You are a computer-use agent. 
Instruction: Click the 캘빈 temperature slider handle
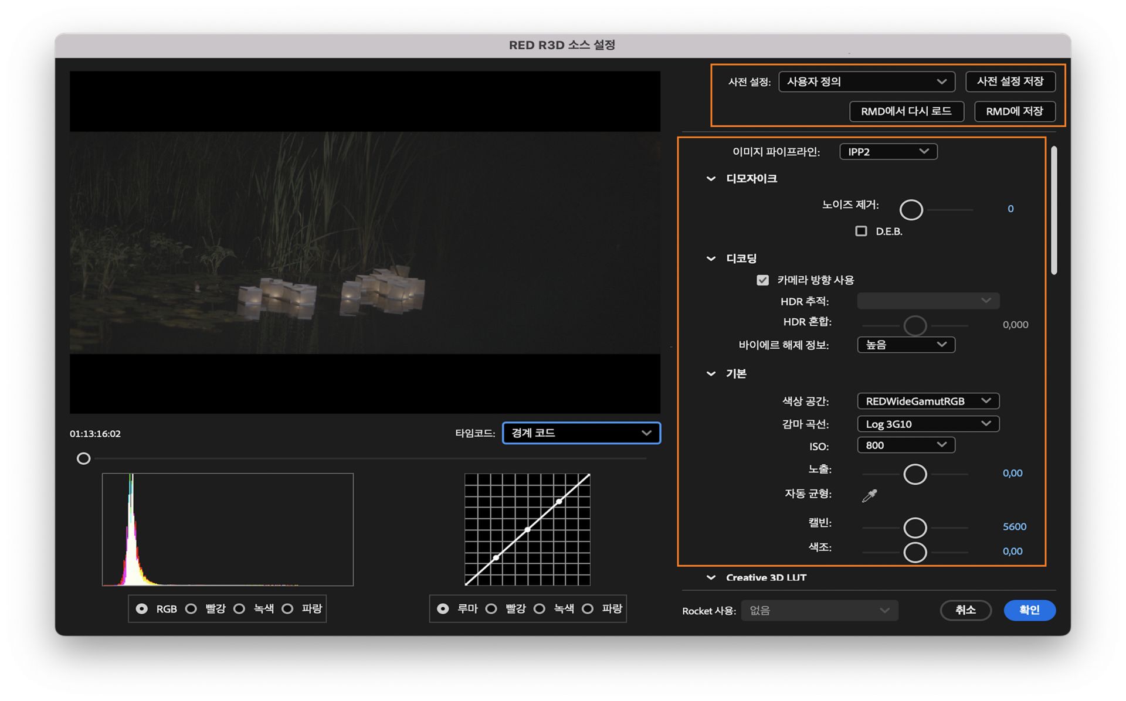pos(915,528)
